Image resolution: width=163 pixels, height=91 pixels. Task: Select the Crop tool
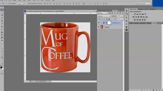(x=2, y=21)
